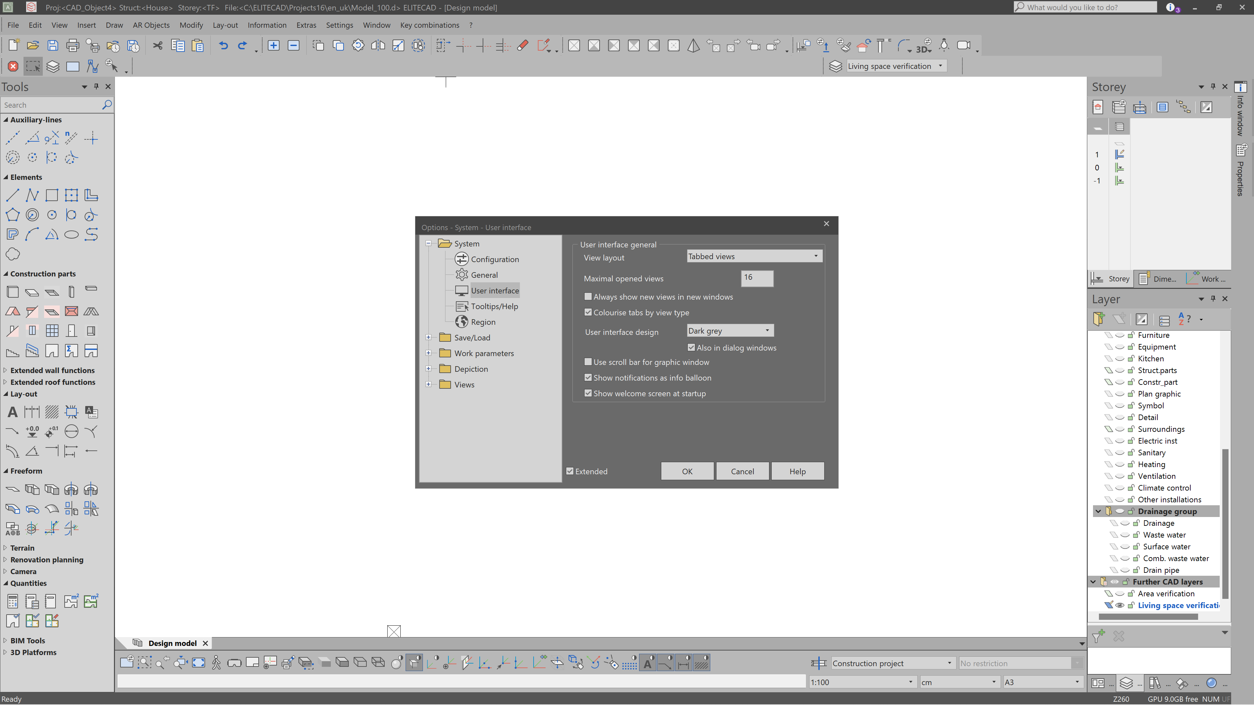Click the Undo arrow in the main toolbar

pyautogui.click(x=223, y=45)
